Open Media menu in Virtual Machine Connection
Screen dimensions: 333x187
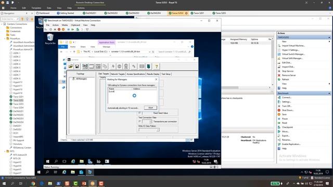pos(65,25)
